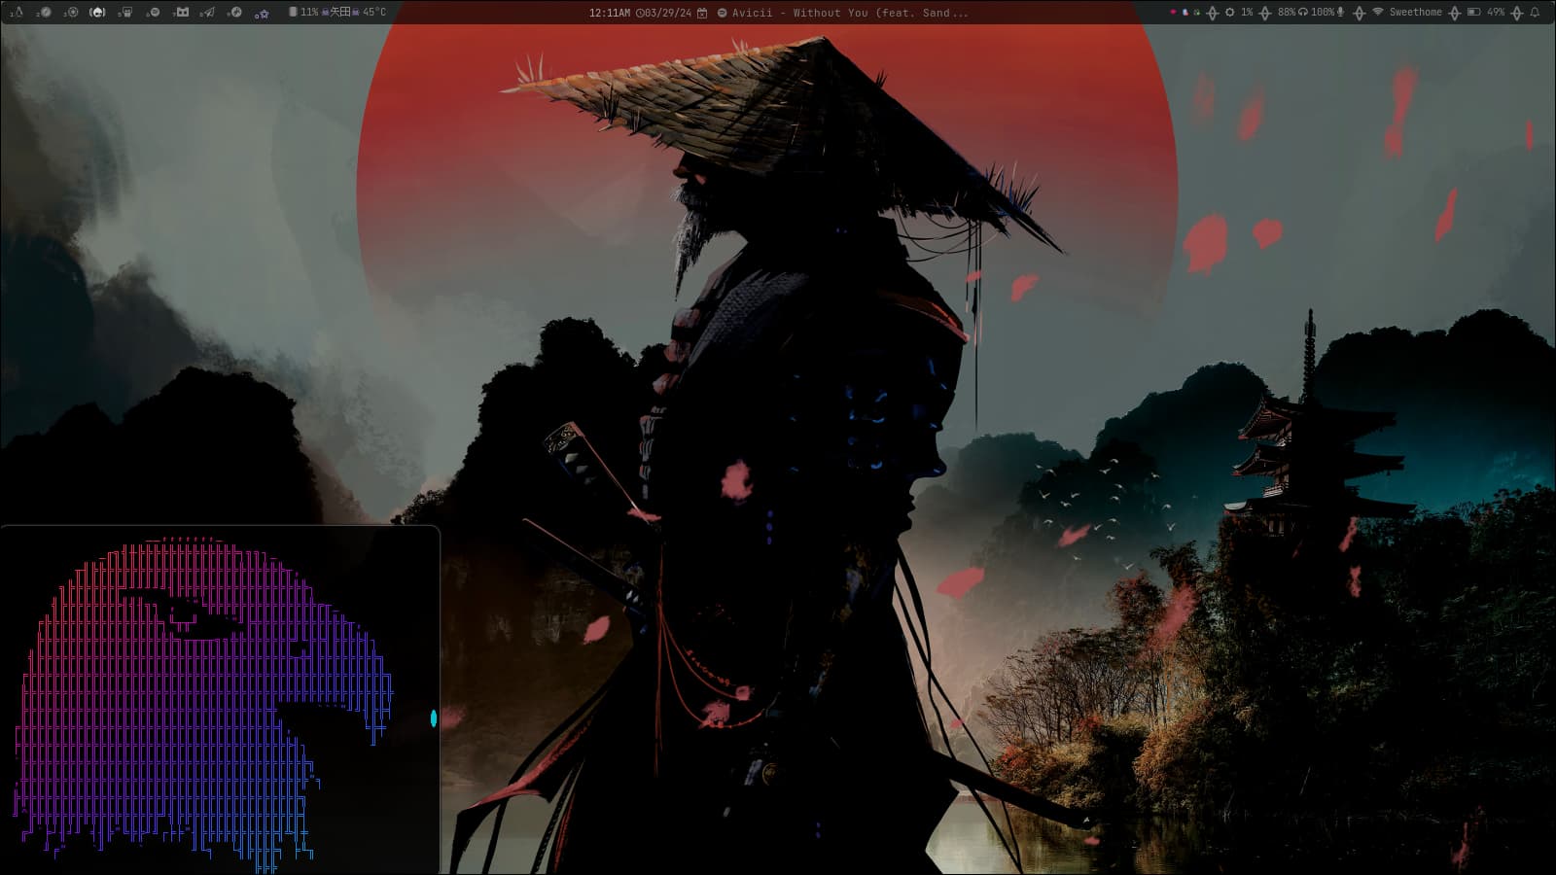Viewport: 1556px width, 875px height.
Task: Switch to workspace 1 icon
Action: 18,12
